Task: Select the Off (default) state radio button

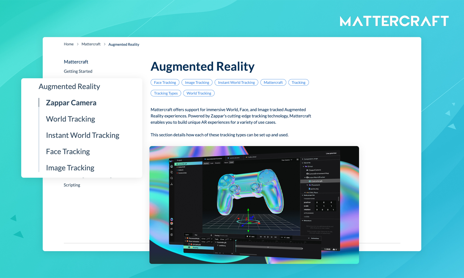Action: pyautogui.click(x=189, y=244)
